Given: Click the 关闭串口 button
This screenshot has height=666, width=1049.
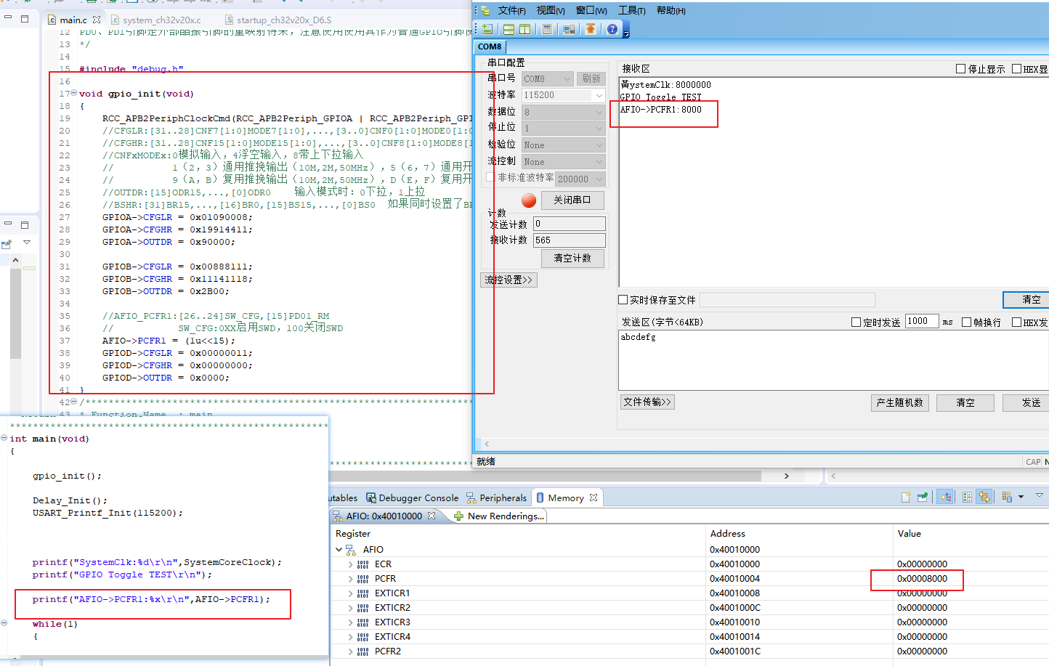Looking at the screenshot, I should 572,200.
